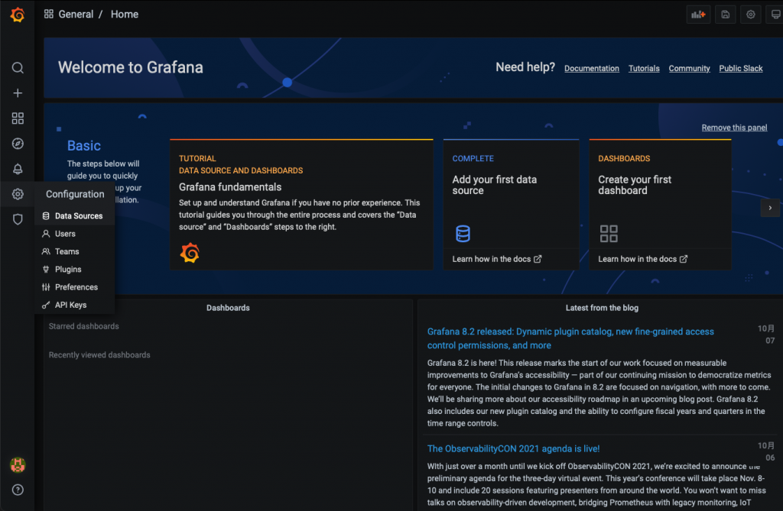Viewport: 783px width, 511px height.
Task: Open Teams from Configuration menu
Action: tap(75, 251)
